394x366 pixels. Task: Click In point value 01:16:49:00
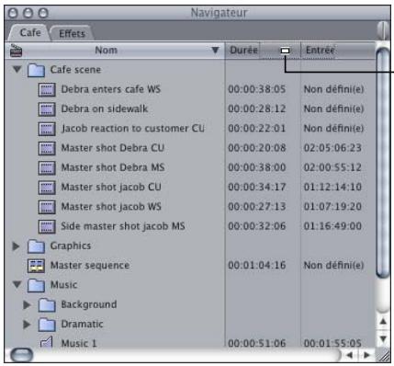point(332,226)
